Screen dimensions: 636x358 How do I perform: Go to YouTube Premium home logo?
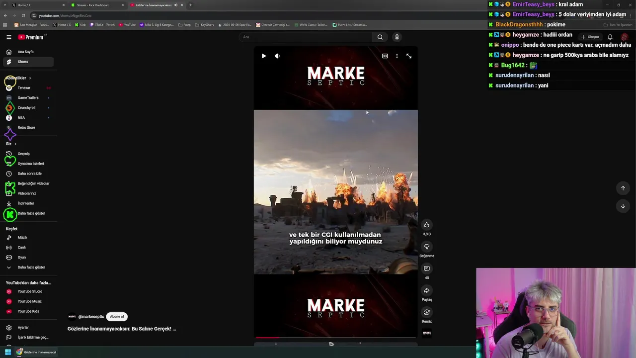[x=31, y=37]
